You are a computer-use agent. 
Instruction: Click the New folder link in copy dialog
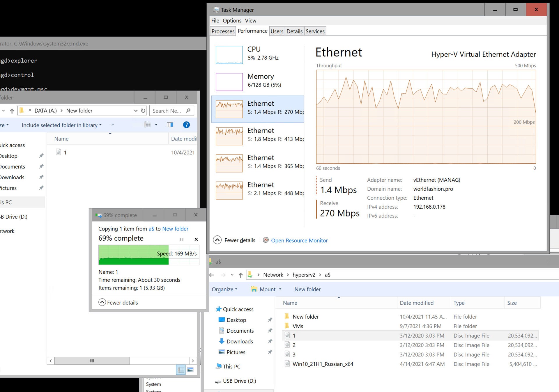coord(175,229)
